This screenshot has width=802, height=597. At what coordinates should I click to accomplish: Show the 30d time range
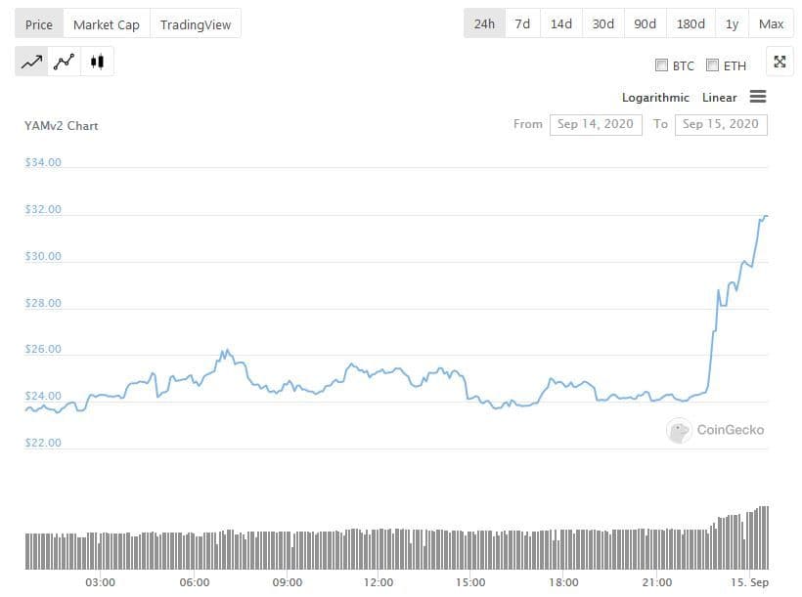(x=602, y=23)
